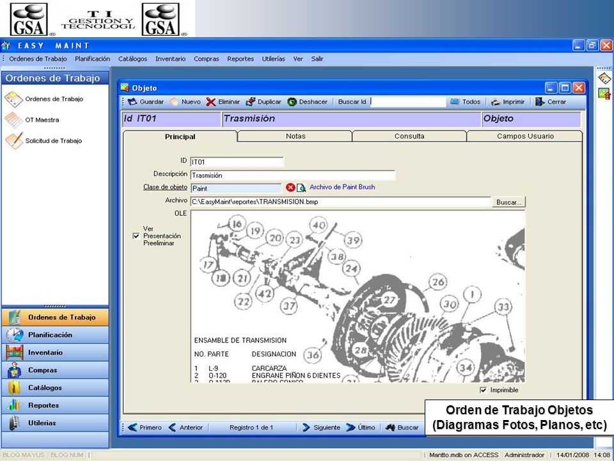Open the Inventario menu
614x461 pixels.
point(170,59)
